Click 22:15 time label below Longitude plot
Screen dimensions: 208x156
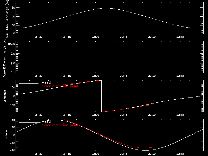pos(124,115)
